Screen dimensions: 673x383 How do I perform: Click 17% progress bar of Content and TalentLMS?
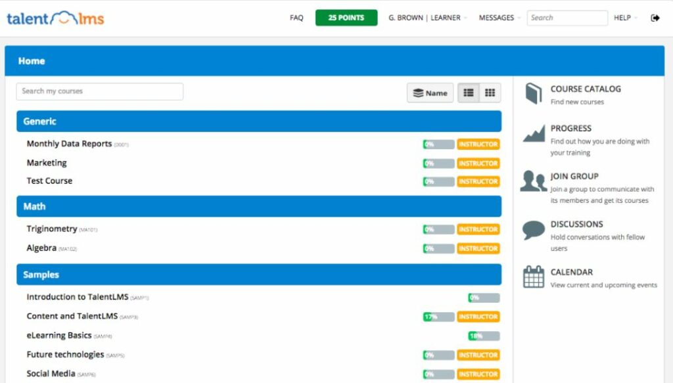pos(438,317)
